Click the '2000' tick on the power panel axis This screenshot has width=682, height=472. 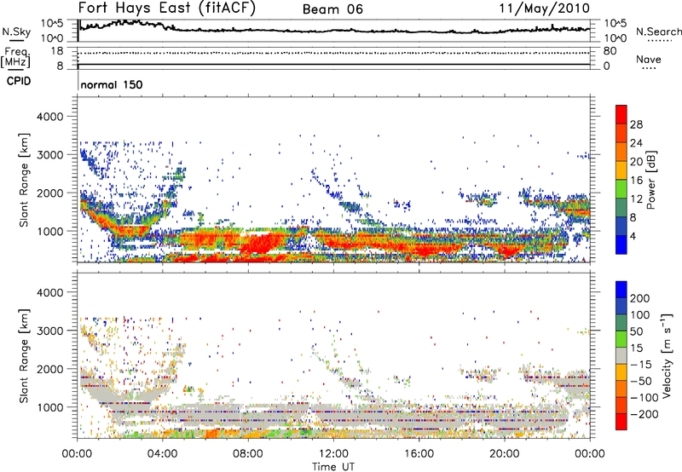tap(49, 193)
